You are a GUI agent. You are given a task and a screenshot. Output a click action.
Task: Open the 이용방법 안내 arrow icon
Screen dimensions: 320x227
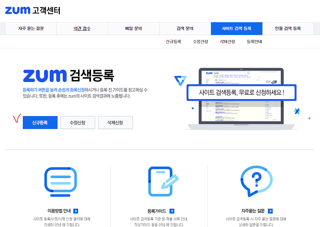point(76,211)
